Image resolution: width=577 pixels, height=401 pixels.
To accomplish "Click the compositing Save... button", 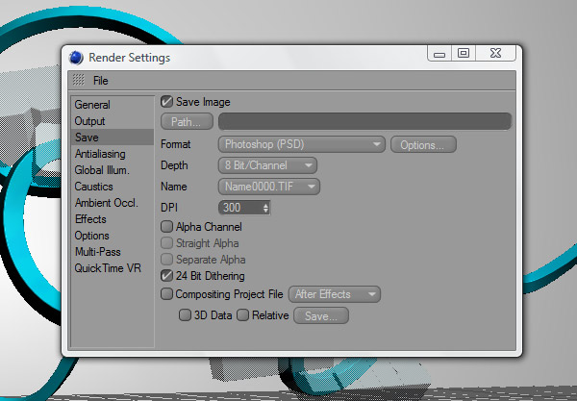I will click(321, 316).
